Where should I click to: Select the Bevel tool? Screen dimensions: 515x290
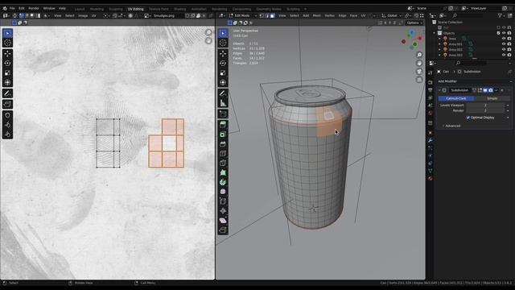click(223, 143)
